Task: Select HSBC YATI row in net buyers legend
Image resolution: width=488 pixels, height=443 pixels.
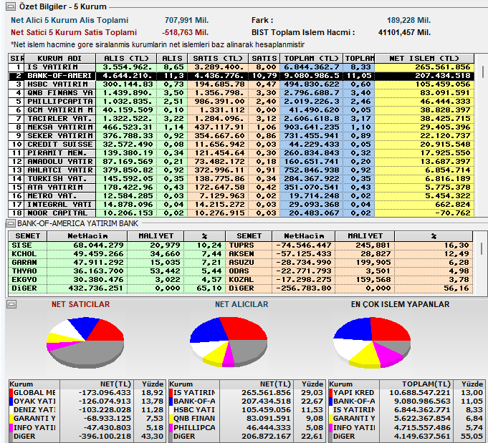Action: pyautogui.click(x=247, y=410)
